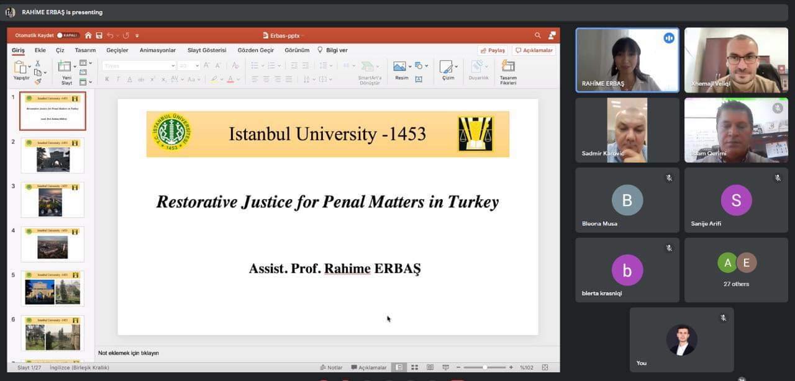795x381 pixels.
Task: Toggle the Notlar notes pane
Action: point(331,367)
